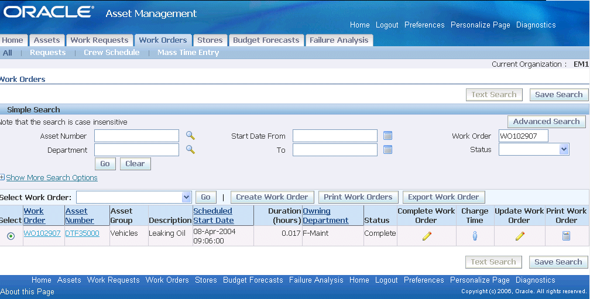Screen dimensions: 590x299
Task: Open the Select Work Order dropdown
Action: (133, 197)
